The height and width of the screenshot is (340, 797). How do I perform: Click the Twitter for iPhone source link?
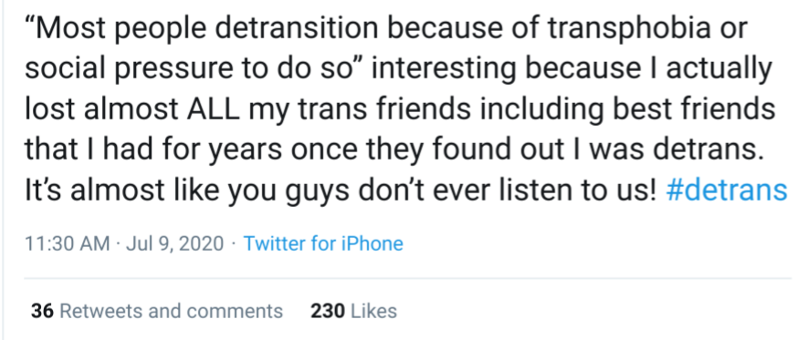(323, 243)
